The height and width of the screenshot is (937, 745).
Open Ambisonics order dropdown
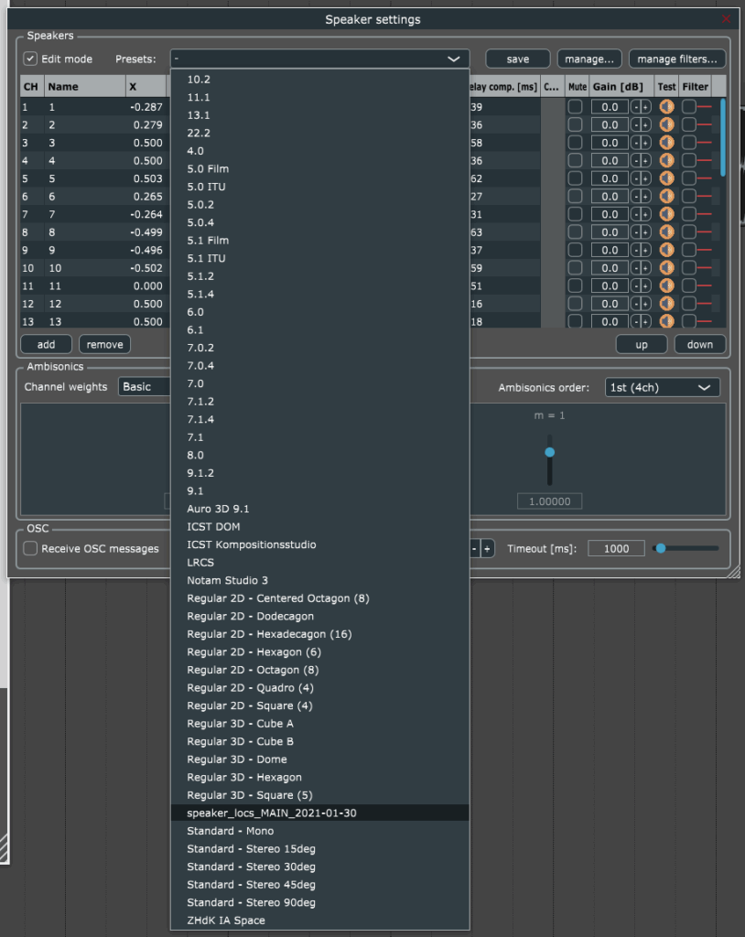click(663, 387)
